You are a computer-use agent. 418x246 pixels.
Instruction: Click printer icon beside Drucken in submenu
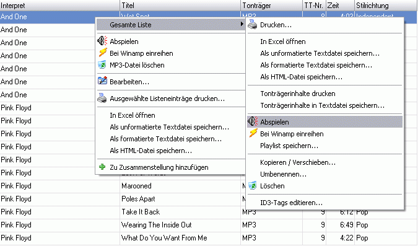pyautogui.click(x=252, y=24)
